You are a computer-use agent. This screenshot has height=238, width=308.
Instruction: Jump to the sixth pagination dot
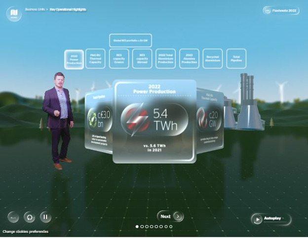pyautogui.click(x=161, y=227)
